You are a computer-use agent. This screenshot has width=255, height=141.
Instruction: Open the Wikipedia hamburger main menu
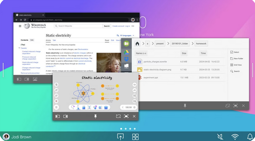click(20, 26)
